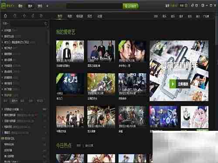Click the plus icon beside the top tabs

[x=47, y=6]
